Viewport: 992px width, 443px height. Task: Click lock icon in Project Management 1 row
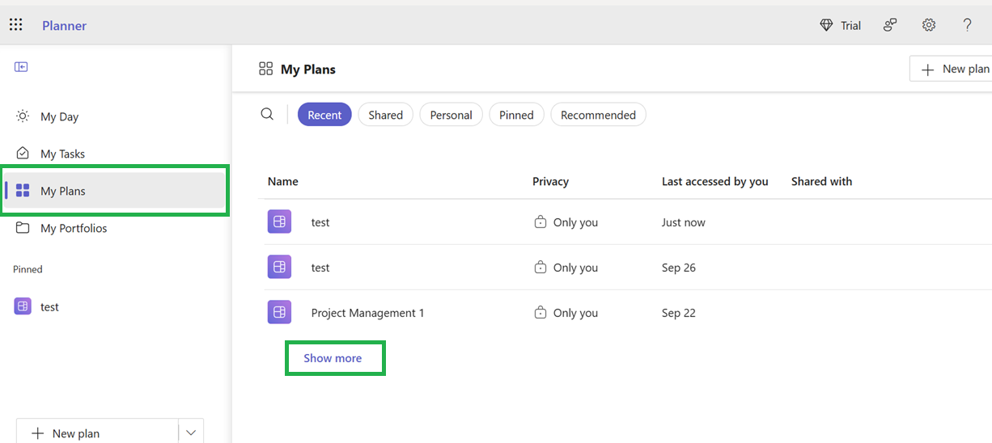541,312
